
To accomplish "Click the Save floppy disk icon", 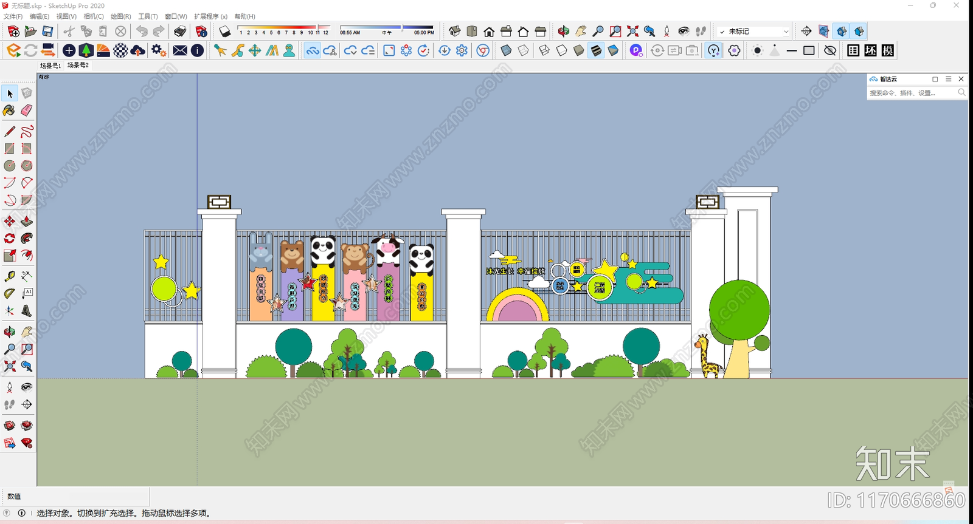I will pyautogui.click(x=47, y=31).
